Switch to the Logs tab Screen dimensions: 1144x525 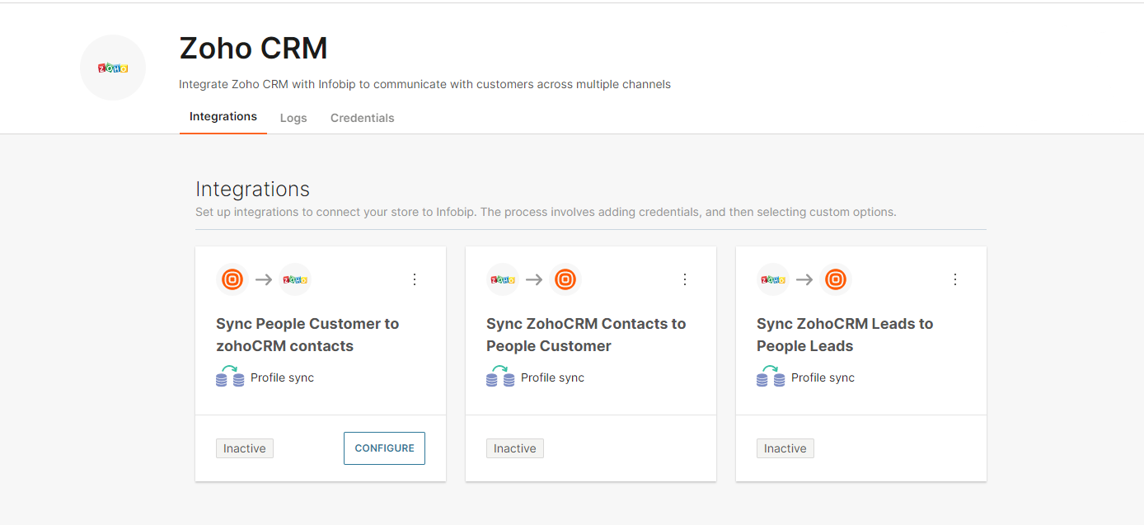click(293, 118)
